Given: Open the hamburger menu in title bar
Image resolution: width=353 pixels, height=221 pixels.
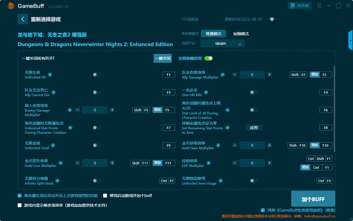Looking at the screenshot, I should pyautogui.click(x=319, y=6).
